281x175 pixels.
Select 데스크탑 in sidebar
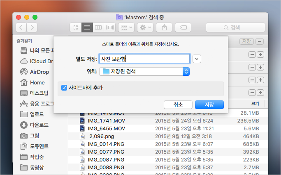[35, 93]
